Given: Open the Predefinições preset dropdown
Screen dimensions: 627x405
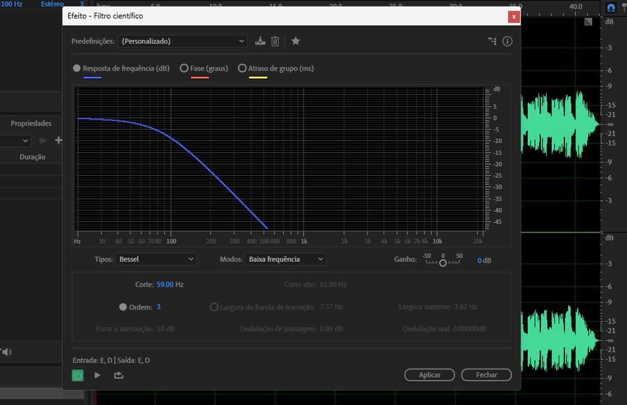Looking at the screenshot, I should (x=182, y=41).
